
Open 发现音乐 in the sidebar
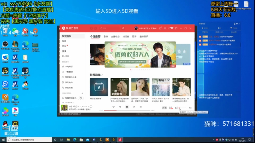(72, 36)
